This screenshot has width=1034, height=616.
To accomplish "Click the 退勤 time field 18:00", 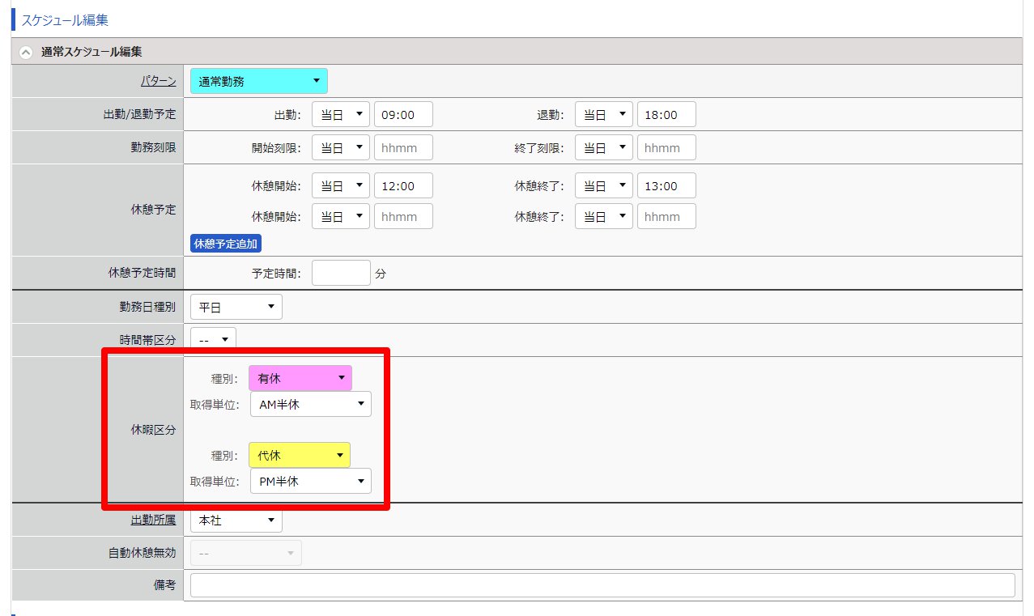I will coord(666,115).
